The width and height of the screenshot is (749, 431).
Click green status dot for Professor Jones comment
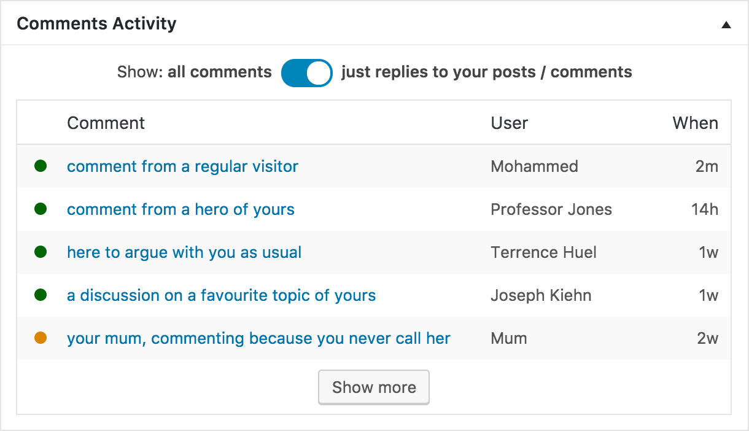[x=41, y=209]
